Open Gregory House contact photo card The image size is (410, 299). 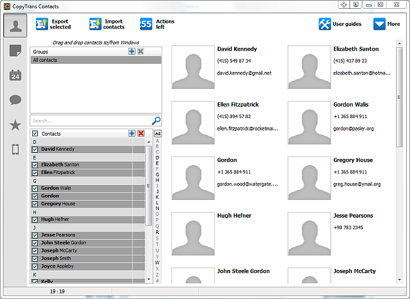[x=309, y=178]
